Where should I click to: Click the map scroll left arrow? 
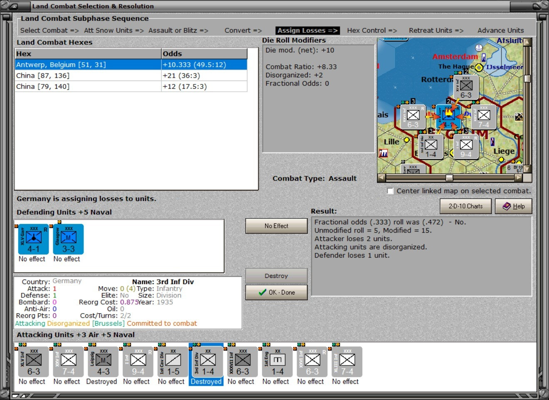point(381,178)
